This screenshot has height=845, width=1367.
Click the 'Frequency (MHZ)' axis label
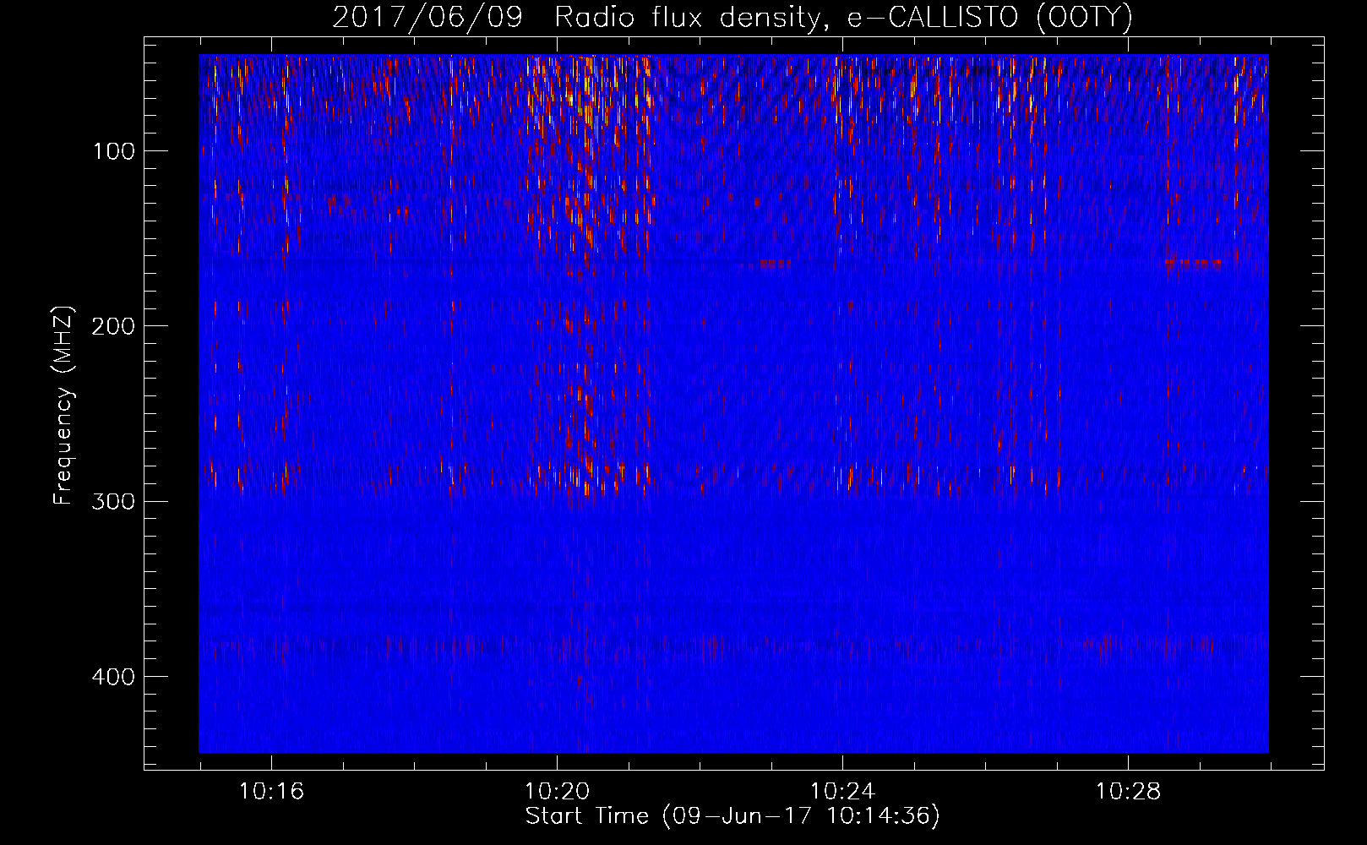(x=63, y=406)
